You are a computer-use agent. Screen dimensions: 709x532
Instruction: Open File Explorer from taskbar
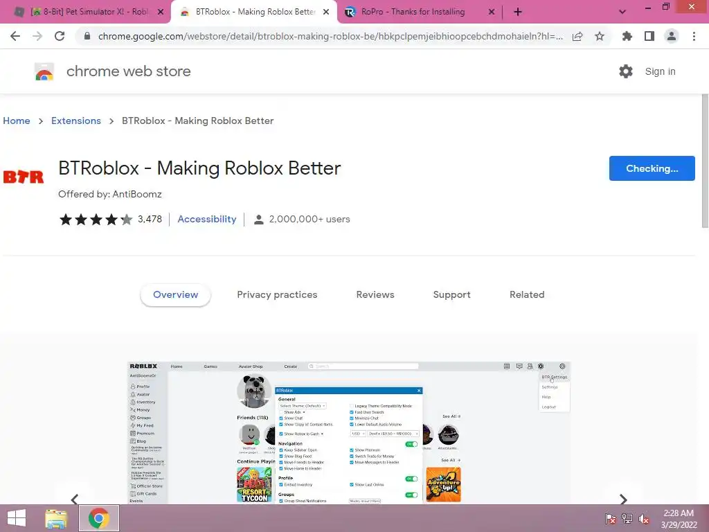click(56, 518)
